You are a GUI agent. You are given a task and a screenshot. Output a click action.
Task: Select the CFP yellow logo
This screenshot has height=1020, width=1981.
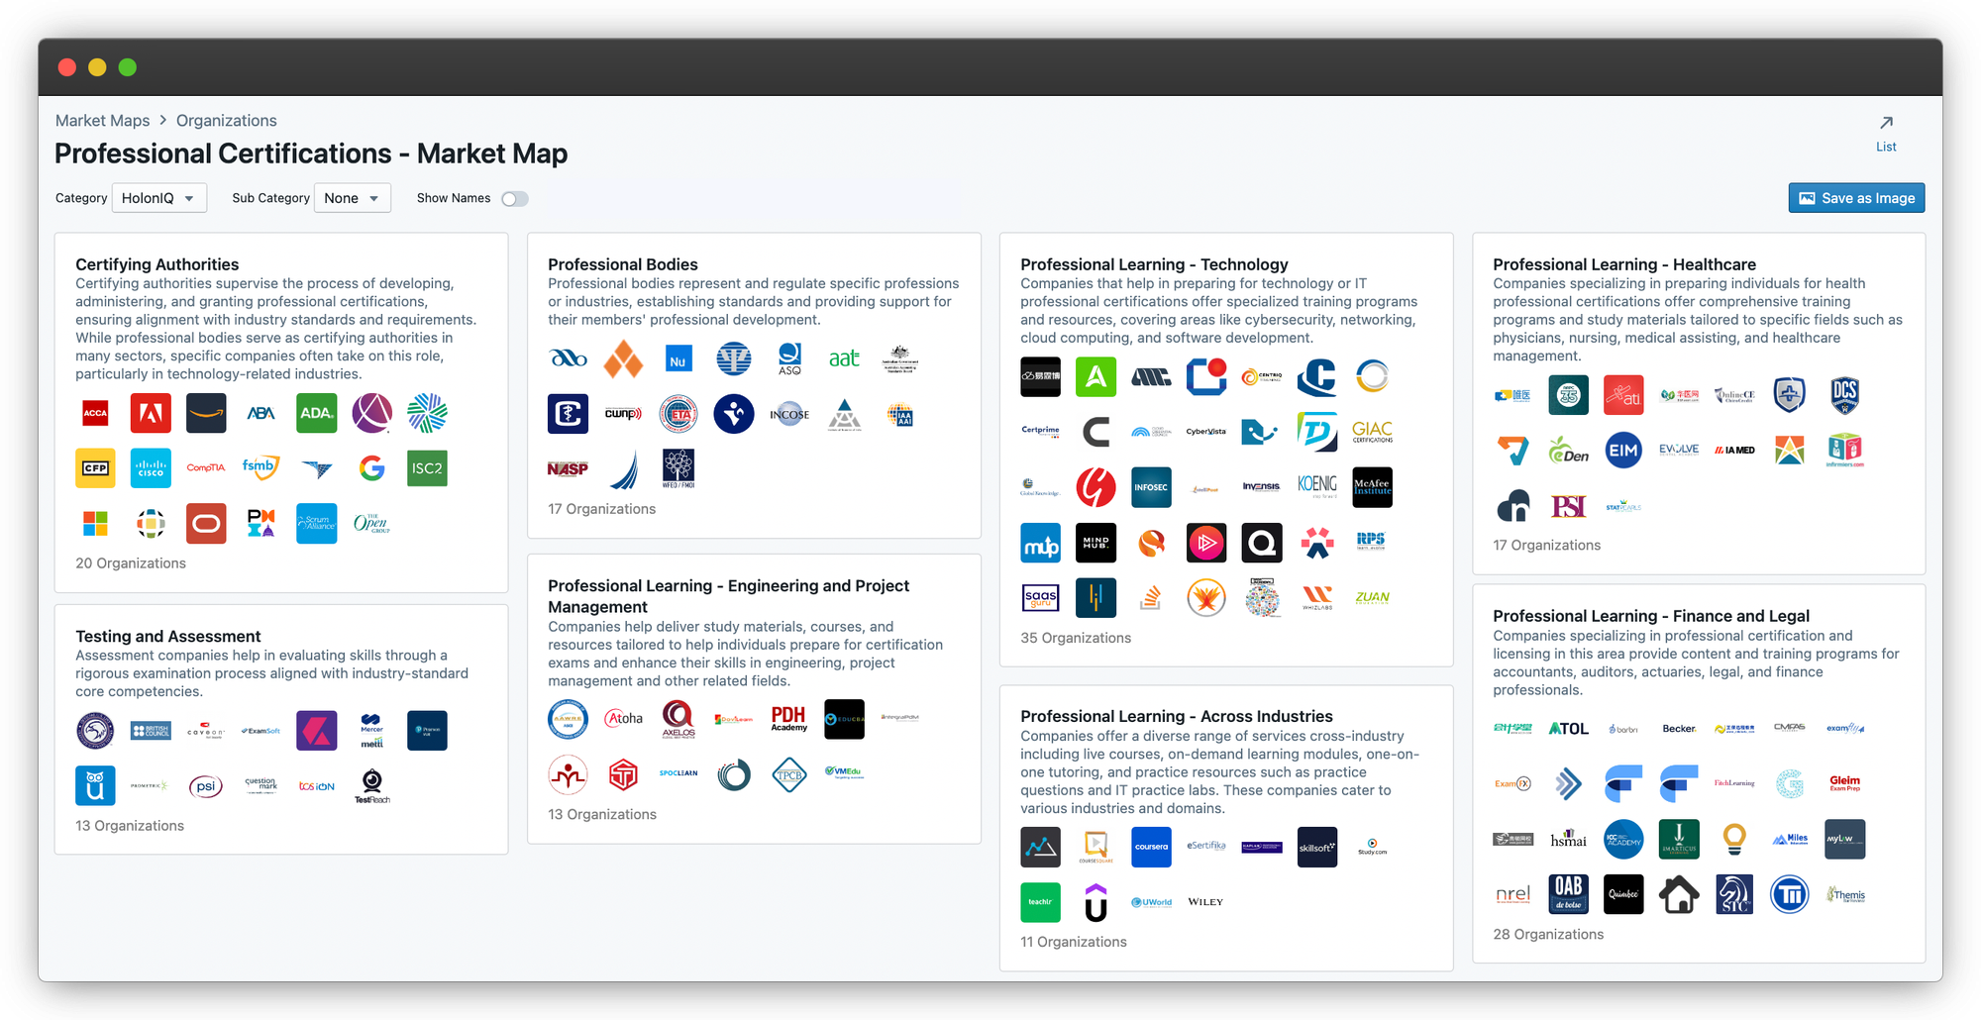95,468
